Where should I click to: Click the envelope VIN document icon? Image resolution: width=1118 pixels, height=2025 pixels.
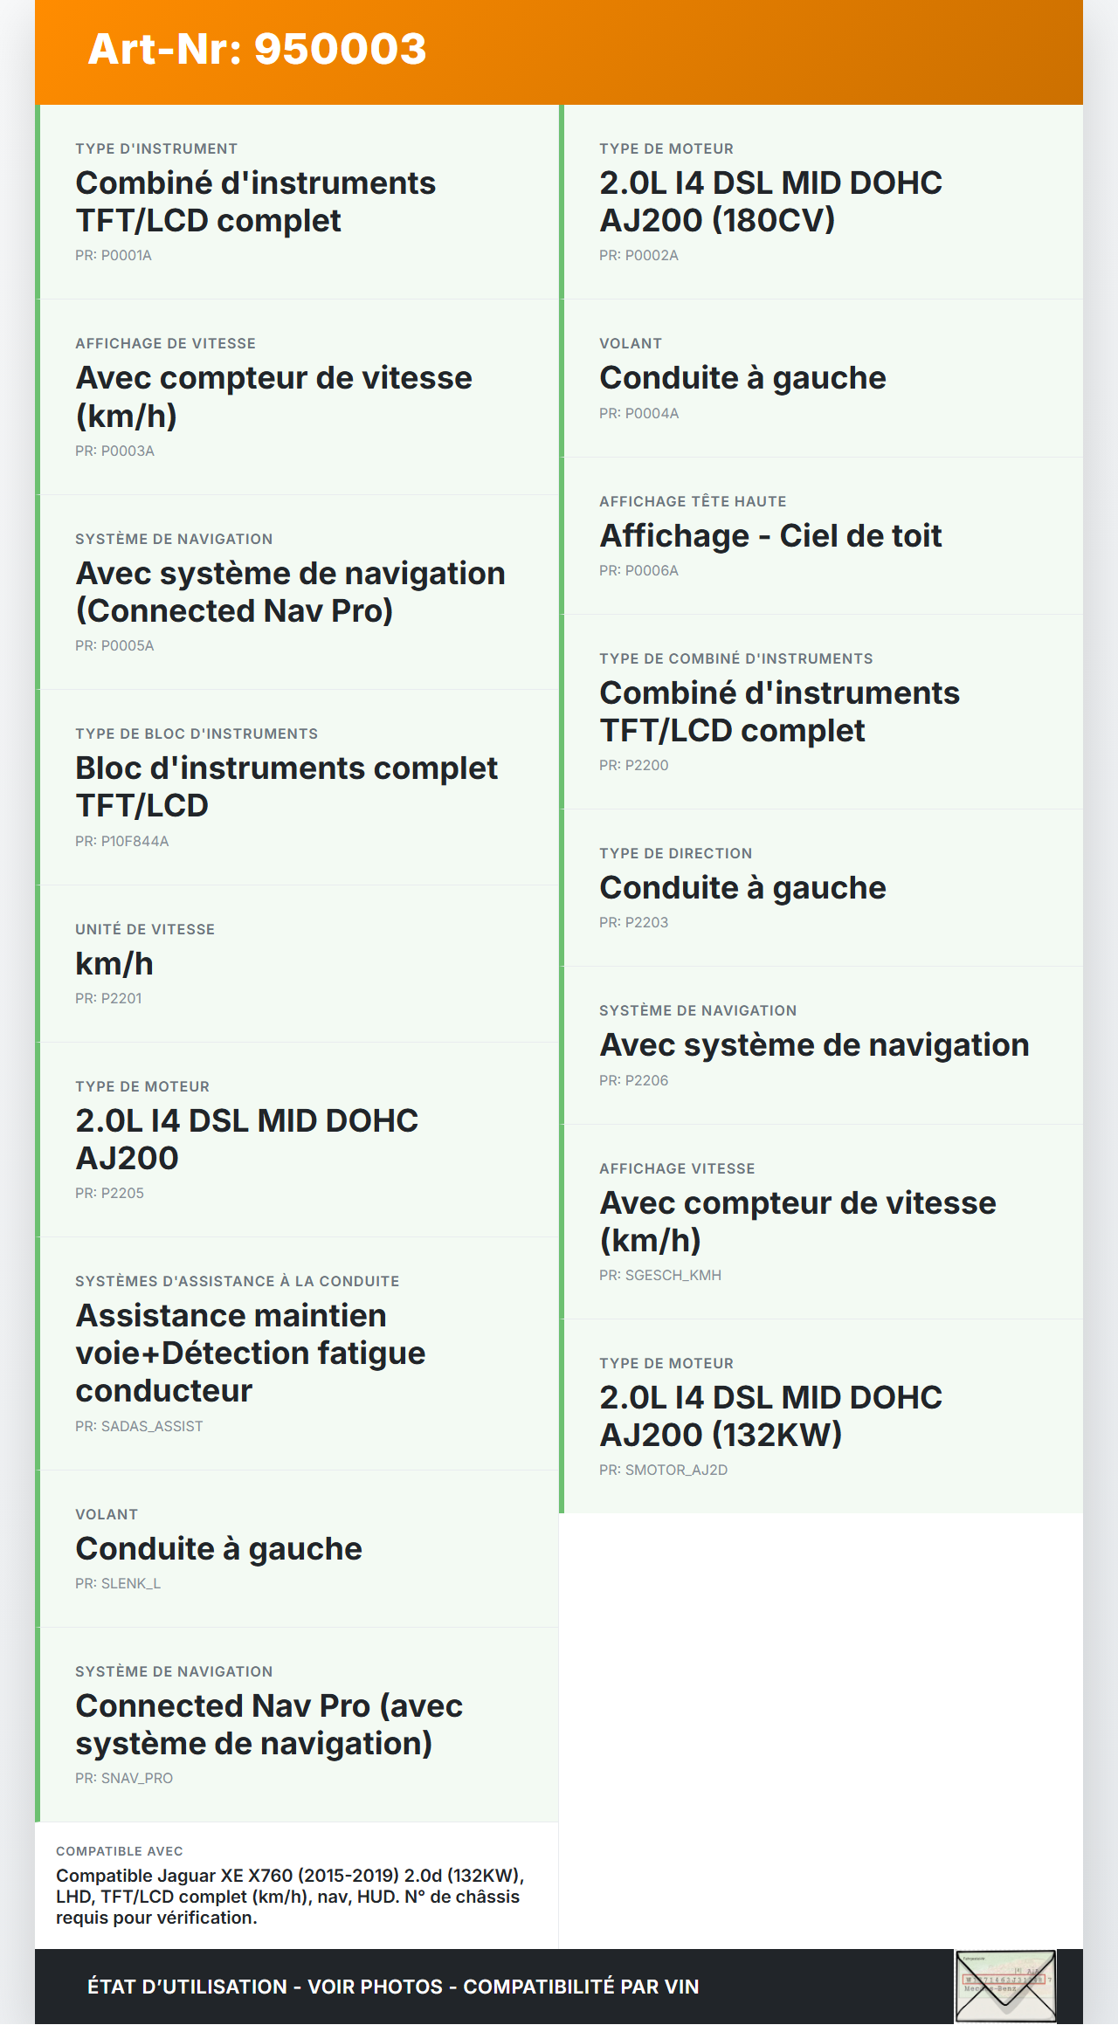[1005, 1986]
